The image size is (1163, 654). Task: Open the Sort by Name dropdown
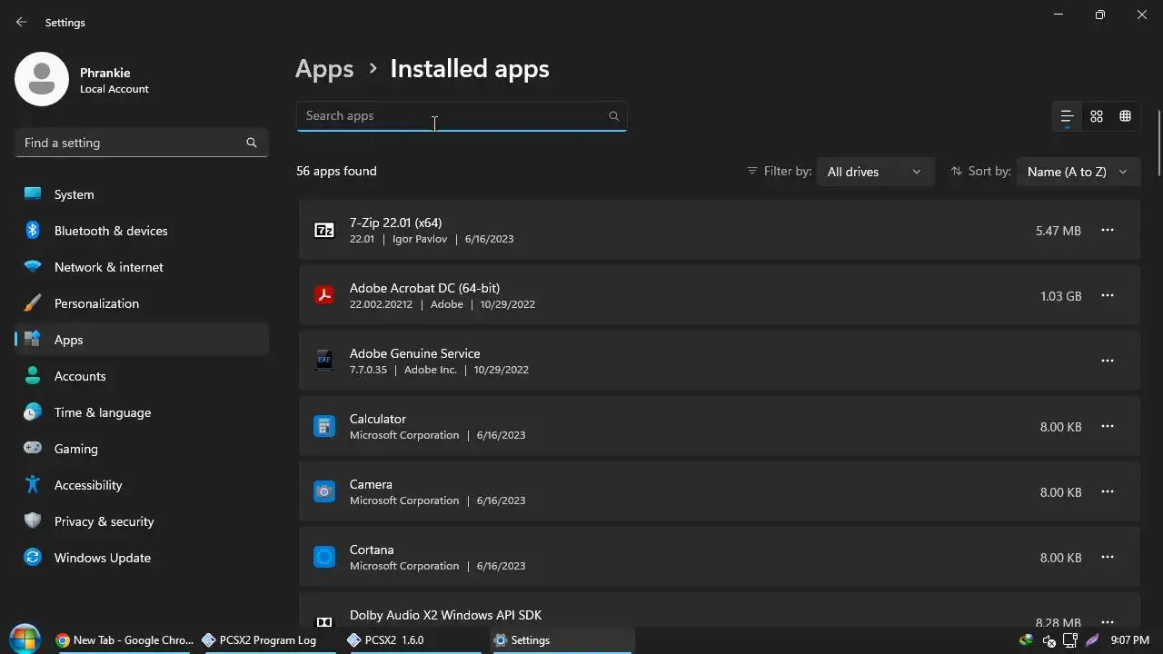click(x=1077, y=172)
